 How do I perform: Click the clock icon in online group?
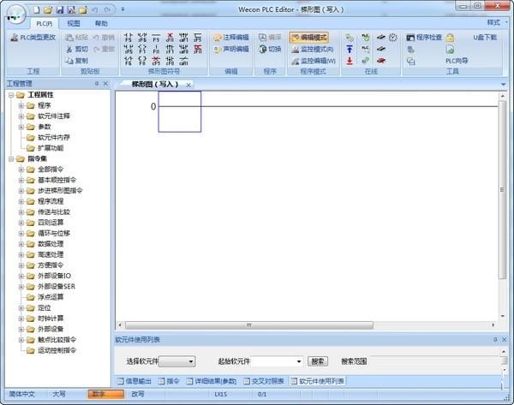click(x=393, y=38)
